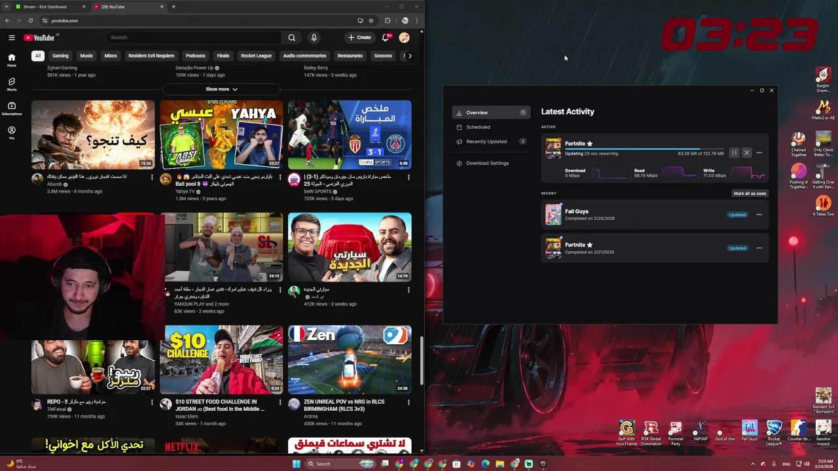The height and width of the screenshot is (471, 838).
Task: Select the Rocket League filter chip
Action: click(256, 56)
